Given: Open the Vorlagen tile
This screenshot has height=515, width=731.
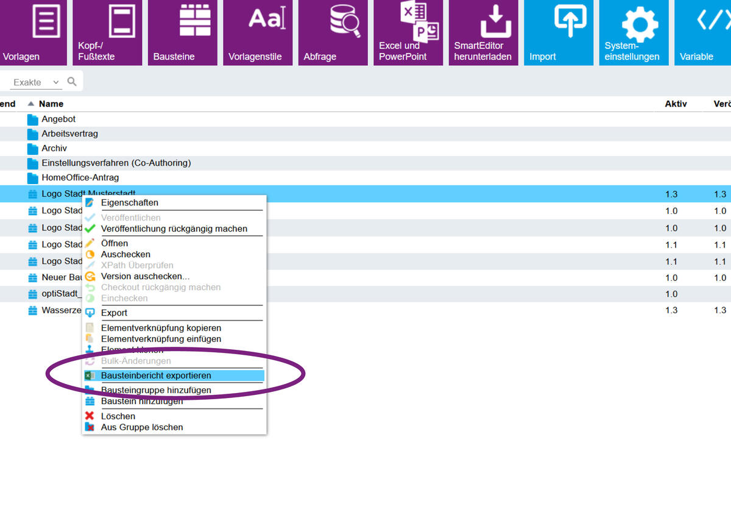Looking at the screenshot, I should pos(32,32).
